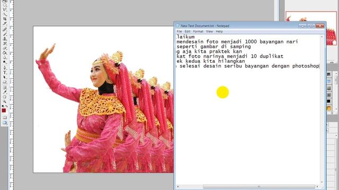This screenshot has height=190, width=339.
Task: Select the Healing Brush tool
Action: pos(5,29)
